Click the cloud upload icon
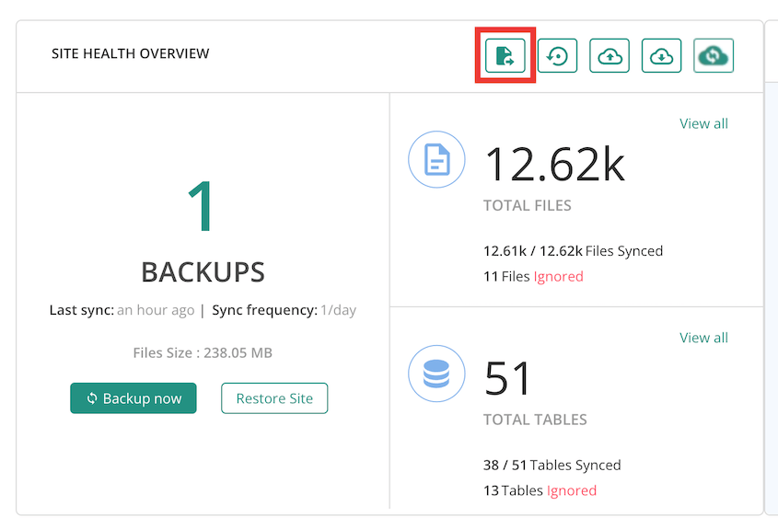The image size is (778, 529). (x=610, y=55)
